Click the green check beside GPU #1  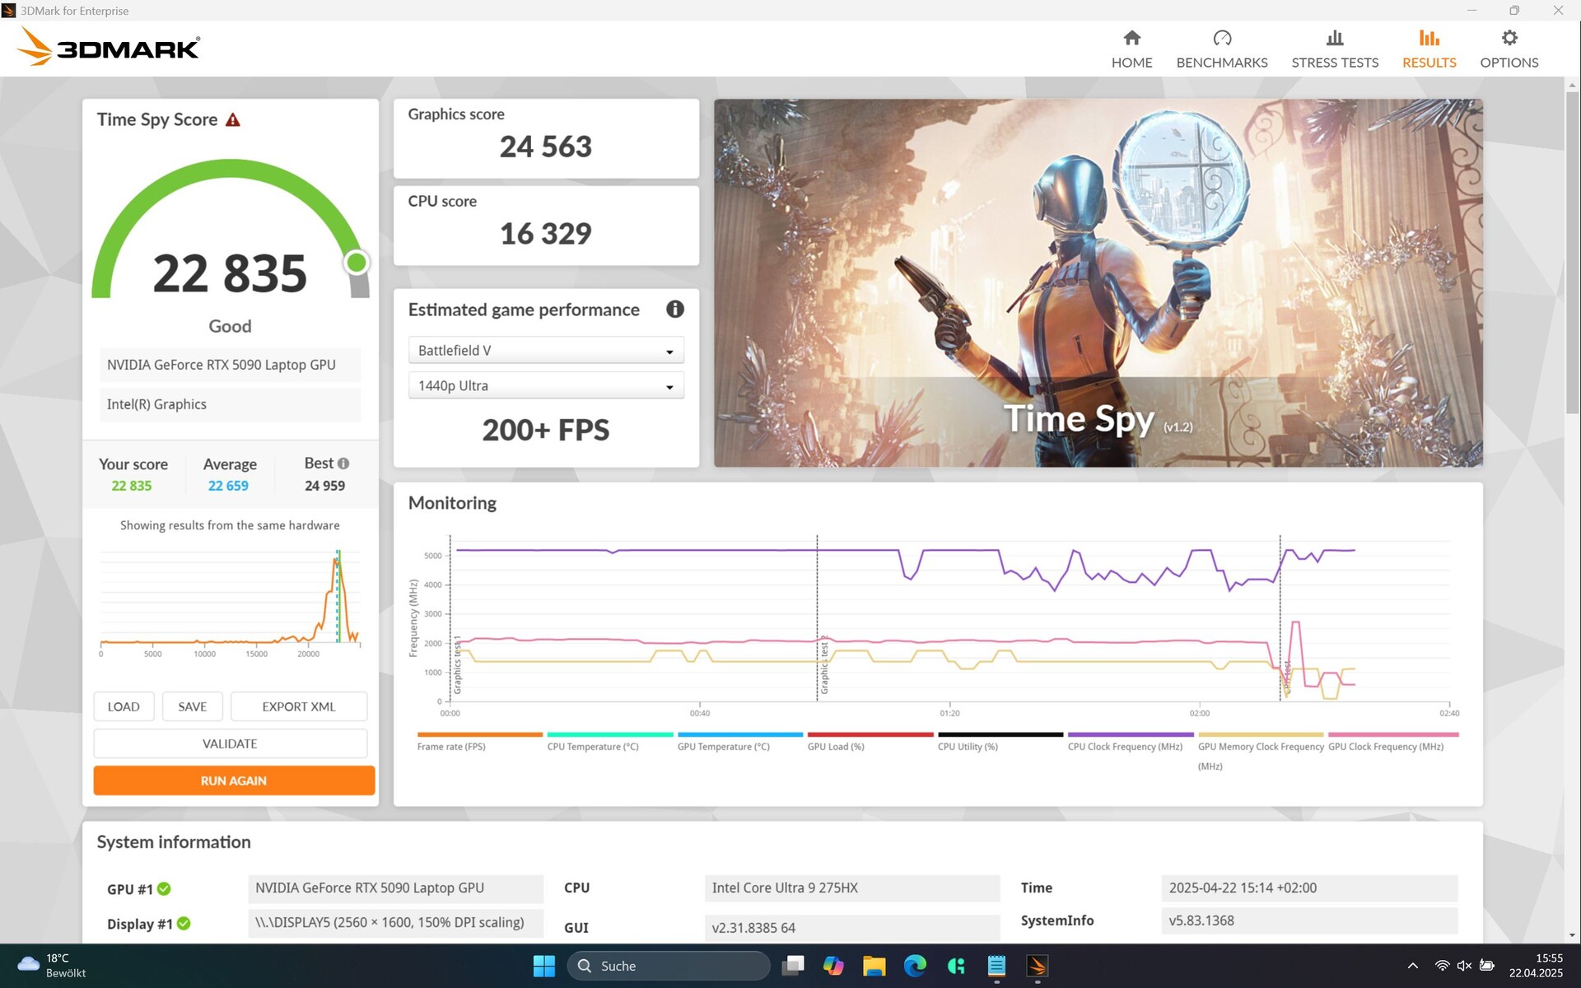tap(164, 888)
